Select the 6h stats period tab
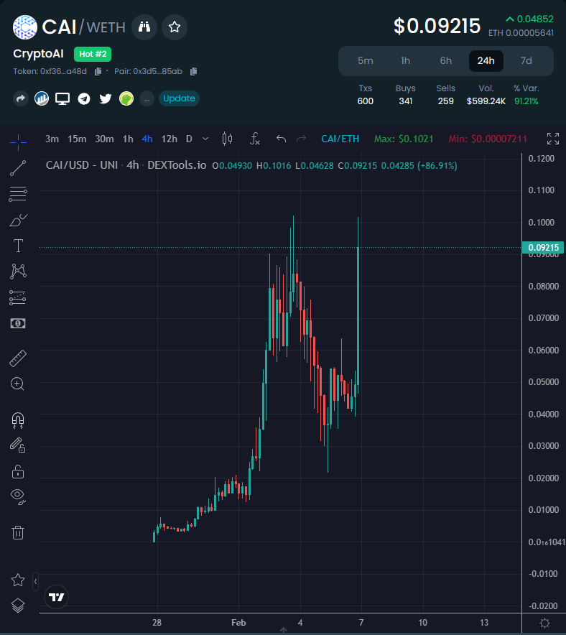The height and width of the screenshot is (635, 566). pos(446,61)
